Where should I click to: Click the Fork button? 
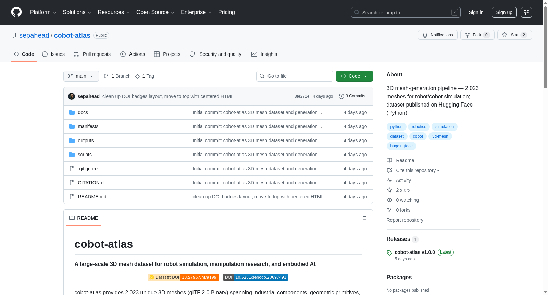(x=477, y=35)
